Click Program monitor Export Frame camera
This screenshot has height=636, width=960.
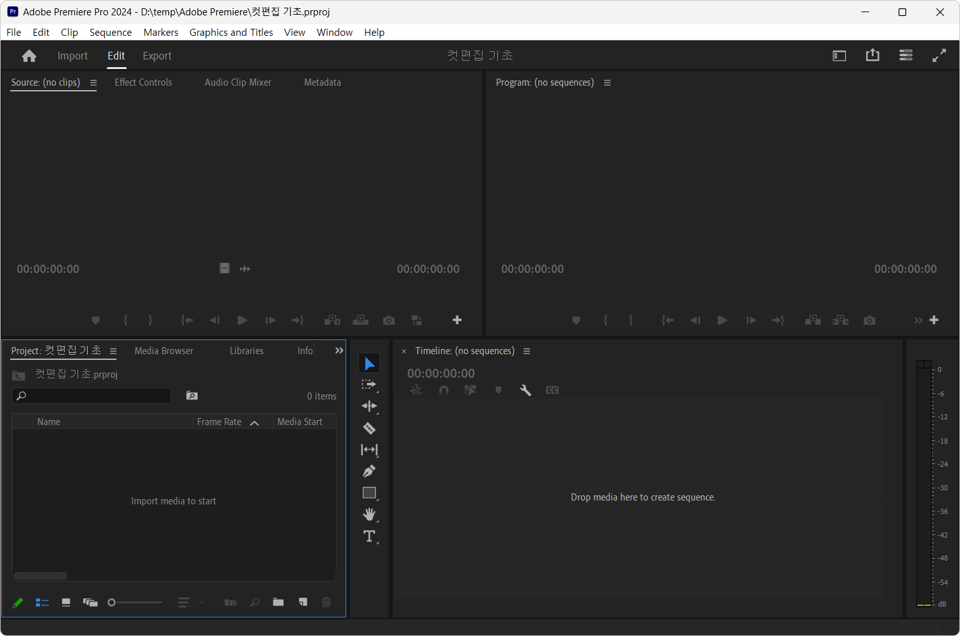[x=869, y=320]
